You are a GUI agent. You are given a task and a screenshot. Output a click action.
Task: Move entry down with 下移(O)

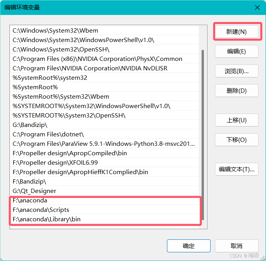[237, 140]
